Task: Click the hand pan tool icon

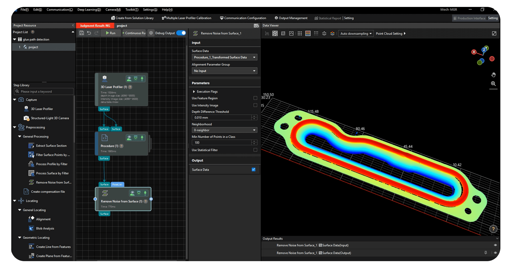Action: [x=493, y=75]
